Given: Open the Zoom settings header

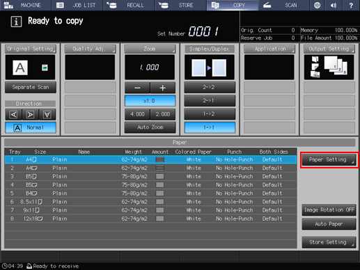Looking at the screenshot, I should [150, 49].
